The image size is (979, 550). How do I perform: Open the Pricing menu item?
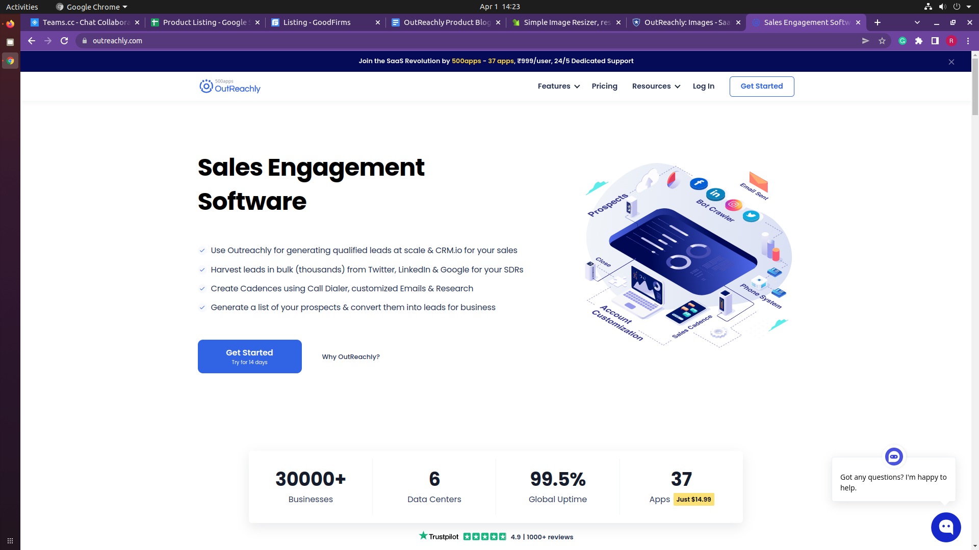(604, 86)
